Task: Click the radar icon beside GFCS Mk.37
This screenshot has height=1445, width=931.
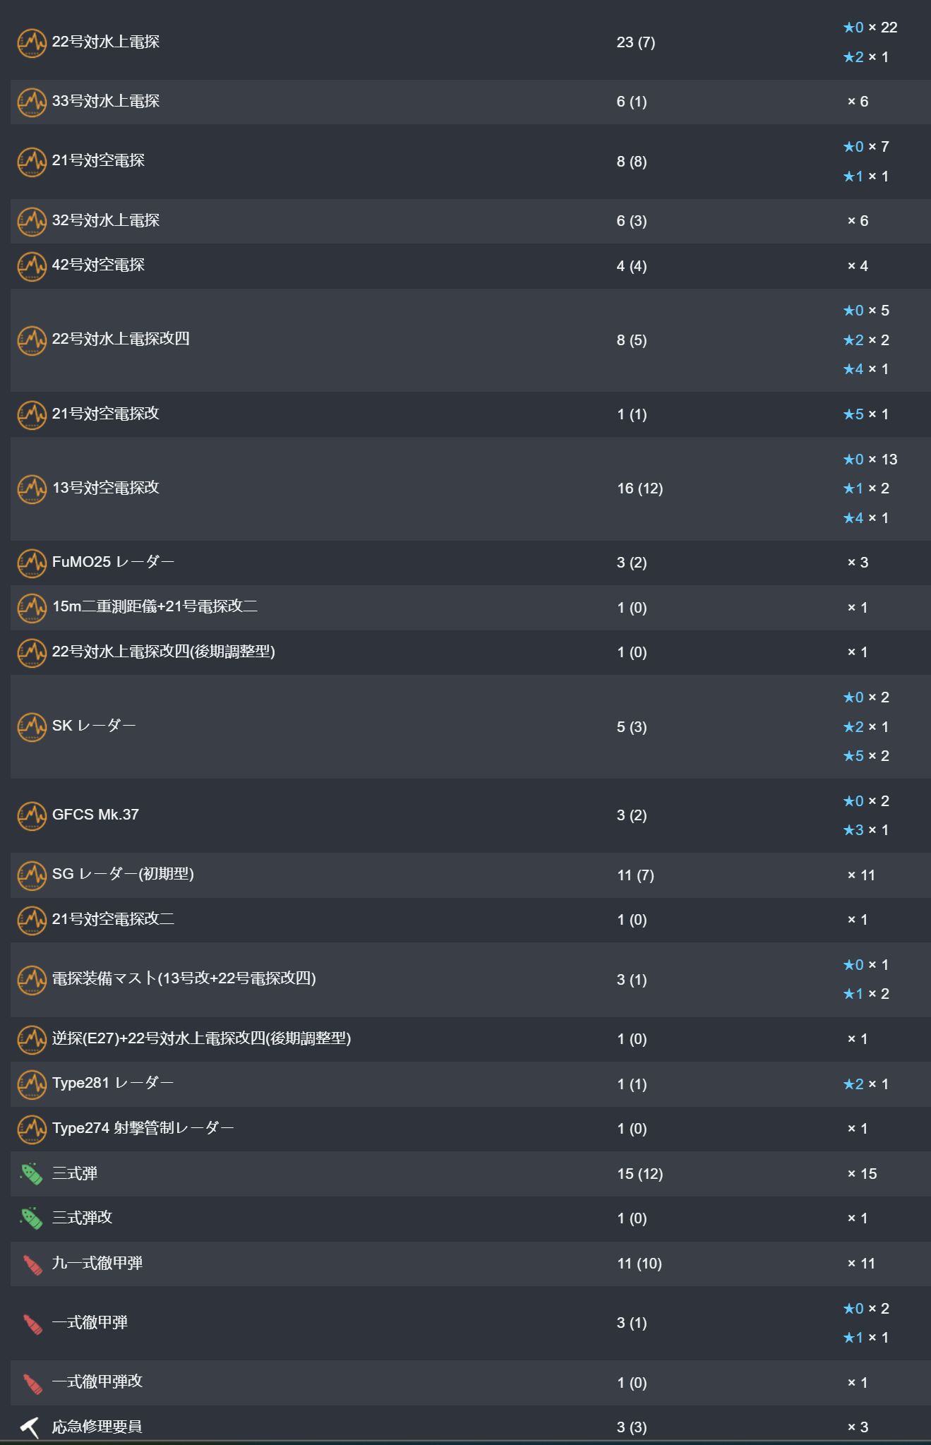Action: [x=32, y=816]
